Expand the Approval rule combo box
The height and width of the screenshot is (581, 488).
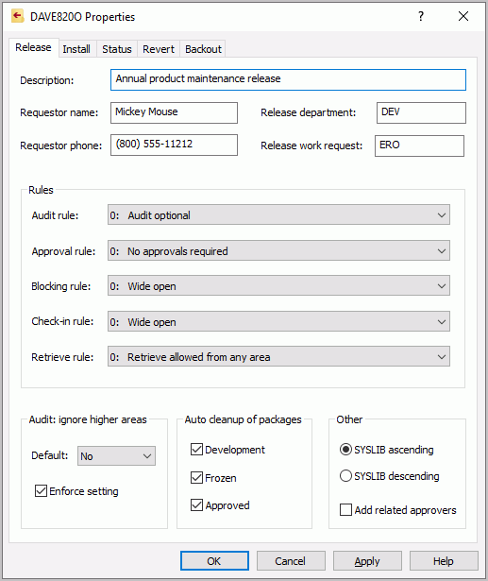point(278,251)
